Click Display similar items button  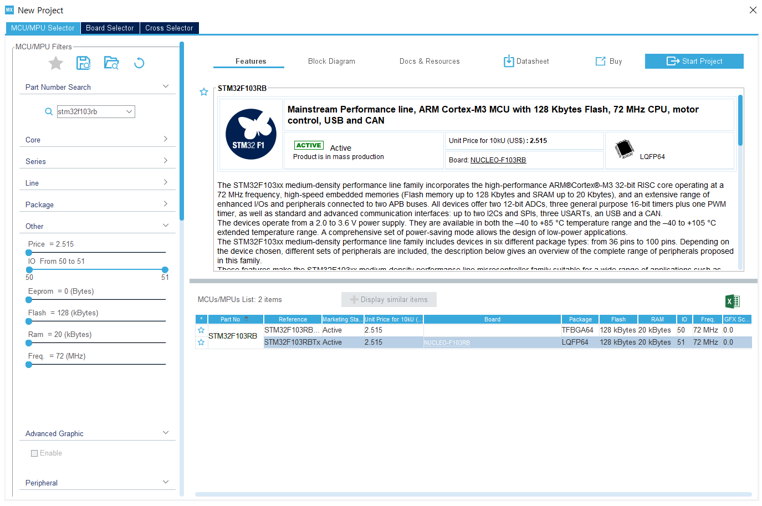[389, 299]
